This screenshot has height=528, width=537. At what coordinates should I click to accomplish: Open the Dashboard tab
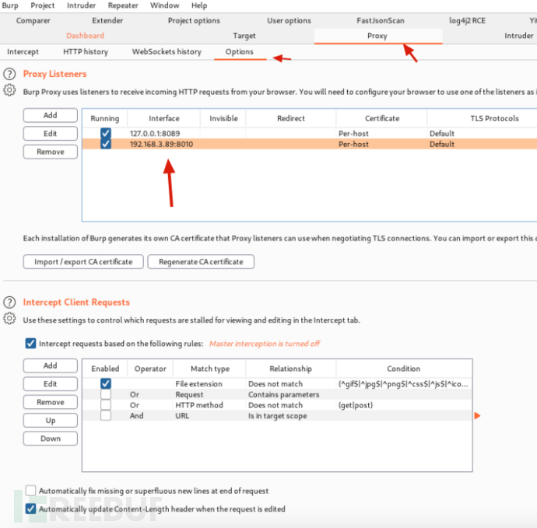tap(85, 36)
